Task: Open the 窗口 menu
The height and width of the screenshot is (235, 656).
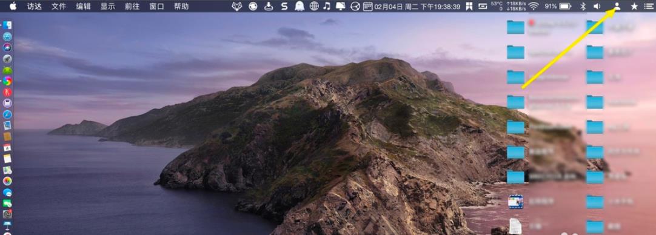Action: point(157,6)
